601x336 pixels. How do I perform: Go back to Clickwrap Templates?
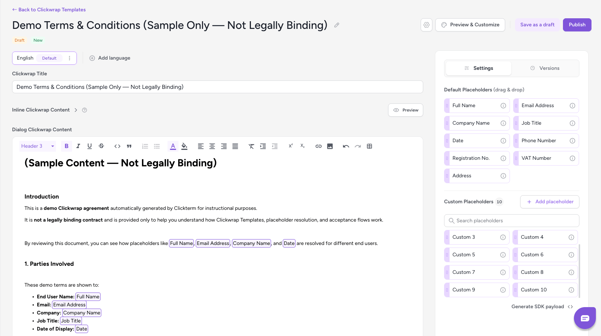pyautogui.click(x=49, y=10)
